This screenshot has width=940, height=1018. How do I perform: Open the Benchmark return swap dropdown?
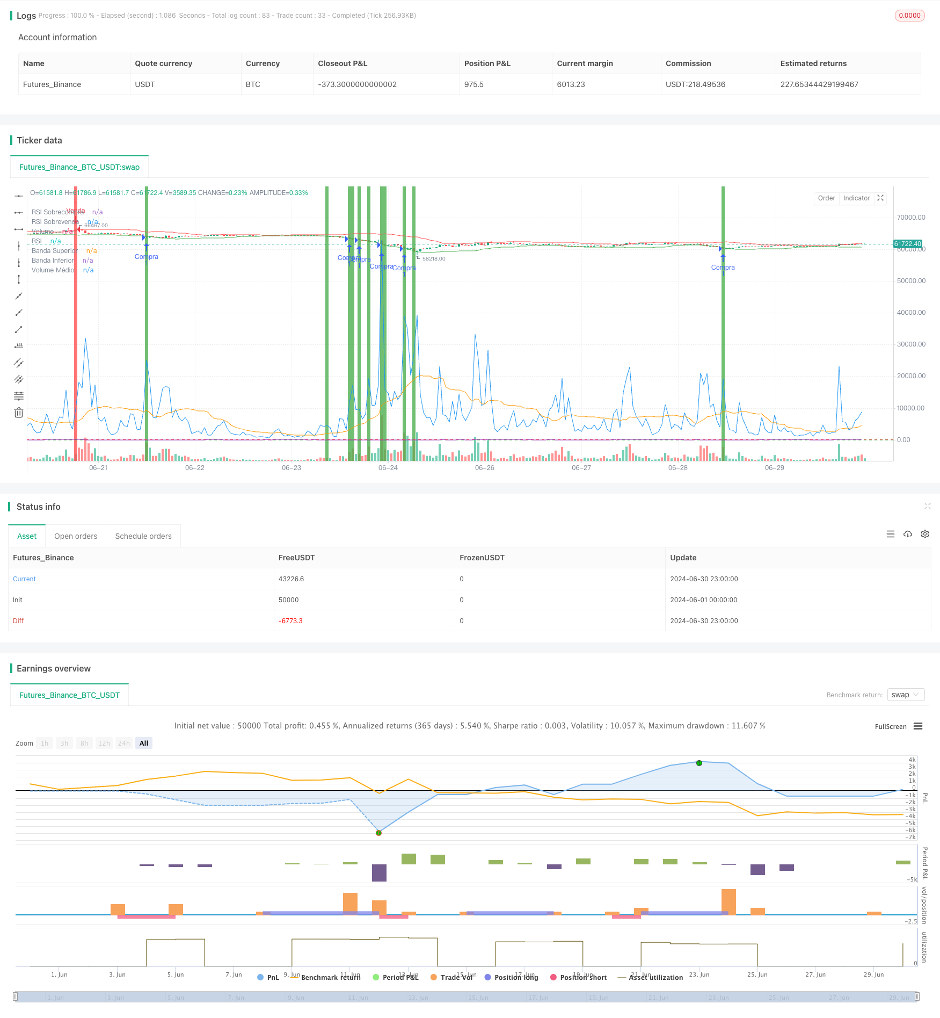coord(906,695)
